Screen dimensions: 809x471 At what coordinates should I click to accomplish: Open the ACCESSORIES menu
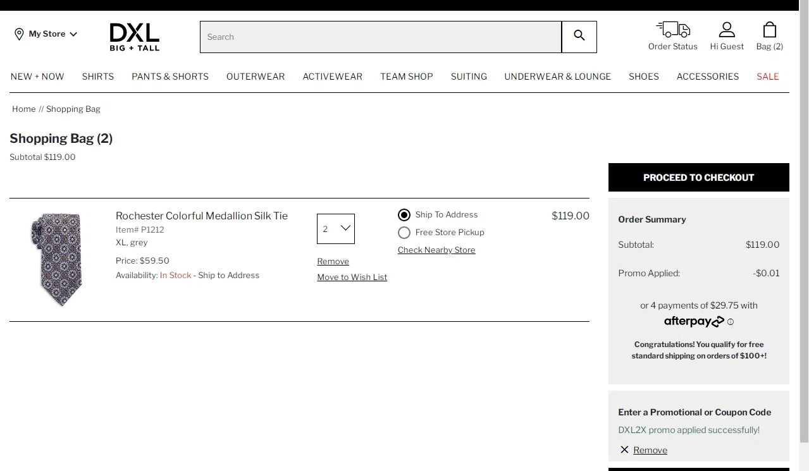tap(708, 76)
